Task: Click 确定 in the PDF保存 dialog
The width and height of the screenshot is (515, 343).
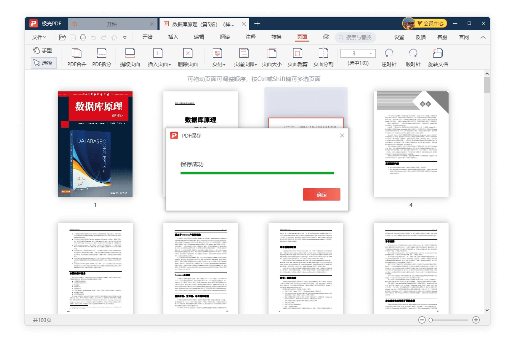Action: [x=322, y=195]
